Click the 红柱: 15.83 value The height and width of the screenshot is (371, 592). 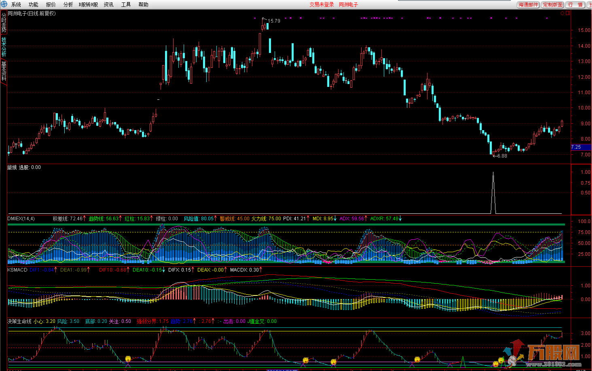[137, 219]
